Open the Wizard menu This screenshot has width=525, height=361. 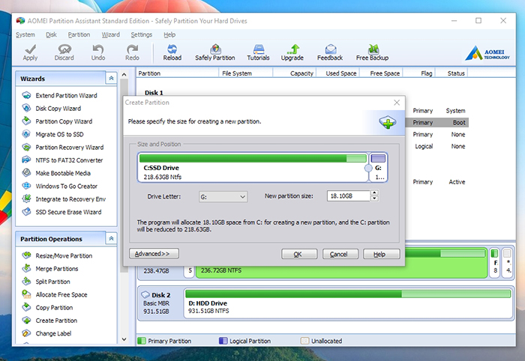coord(111,34)
